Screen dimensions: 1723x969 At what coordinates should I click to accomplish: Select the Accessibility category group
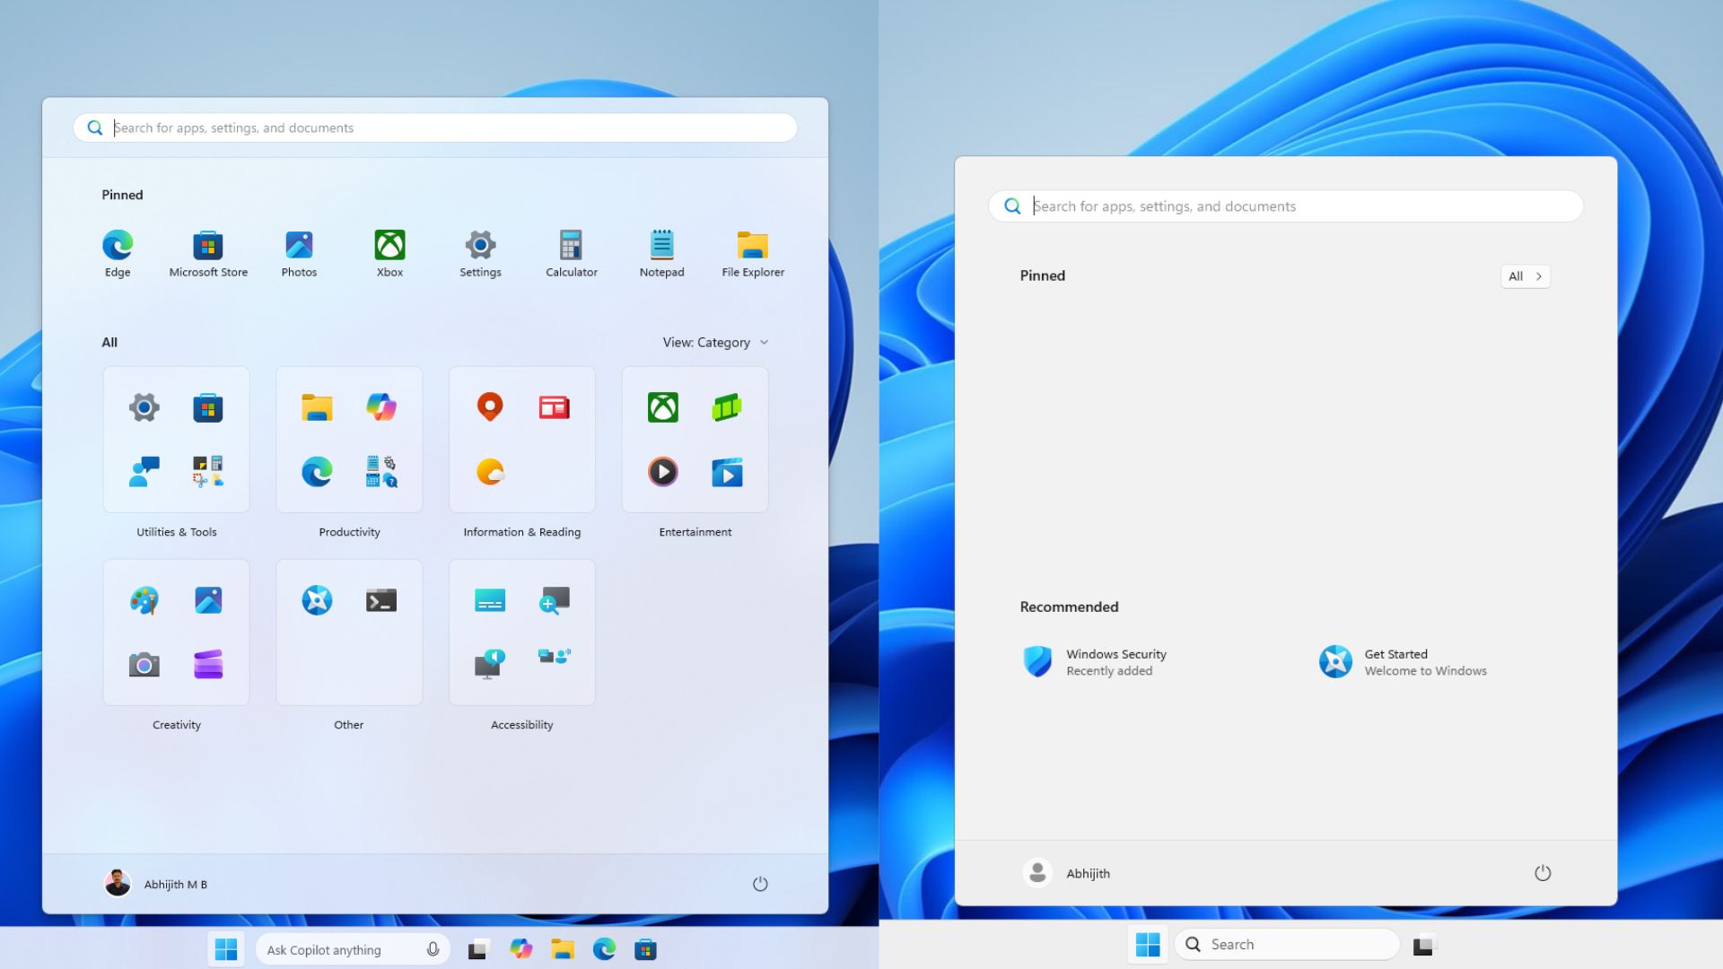click(521, 632)
